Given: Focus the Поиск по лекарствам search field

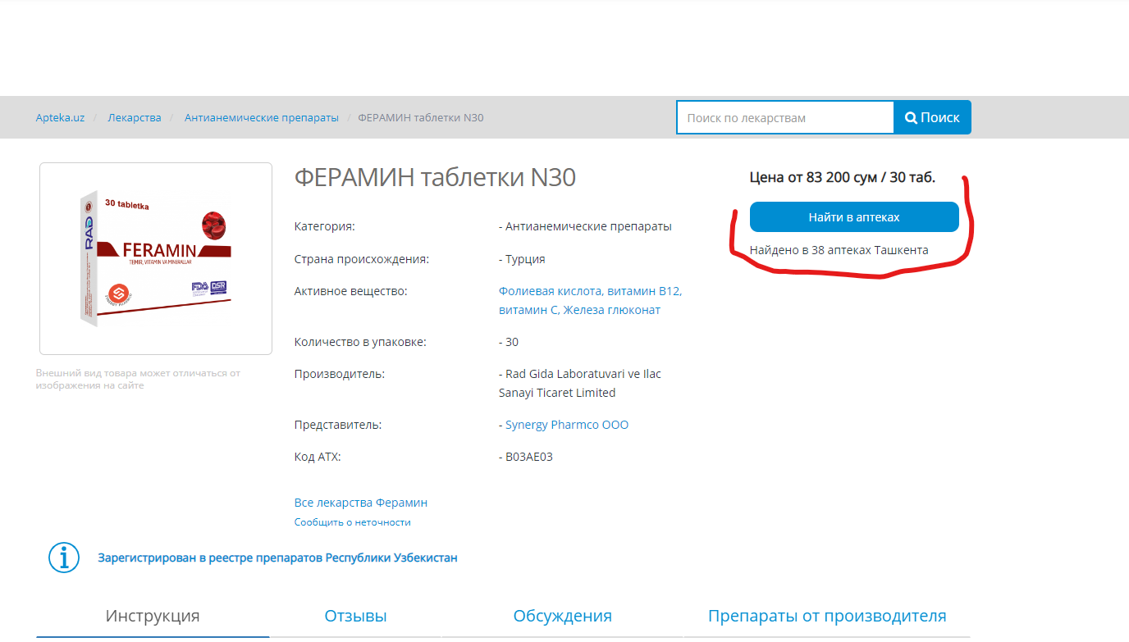Looking at the screenshot, I should click(785, 117).
